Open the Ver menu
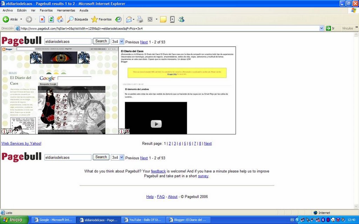Viewport: 359px width, 224px height. (x=33, y=10)
